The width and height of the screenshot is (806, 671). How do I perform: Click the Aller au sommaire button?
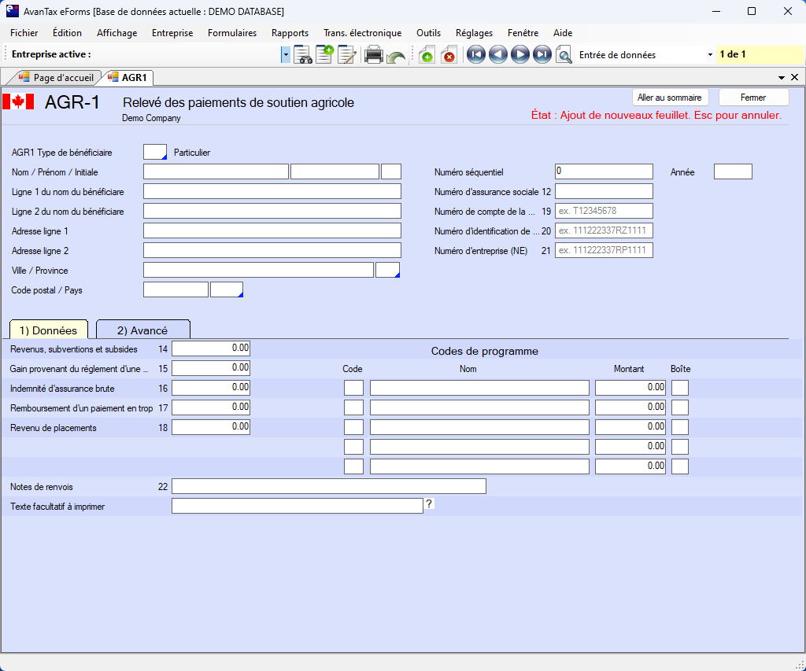[x=671, y=97]
